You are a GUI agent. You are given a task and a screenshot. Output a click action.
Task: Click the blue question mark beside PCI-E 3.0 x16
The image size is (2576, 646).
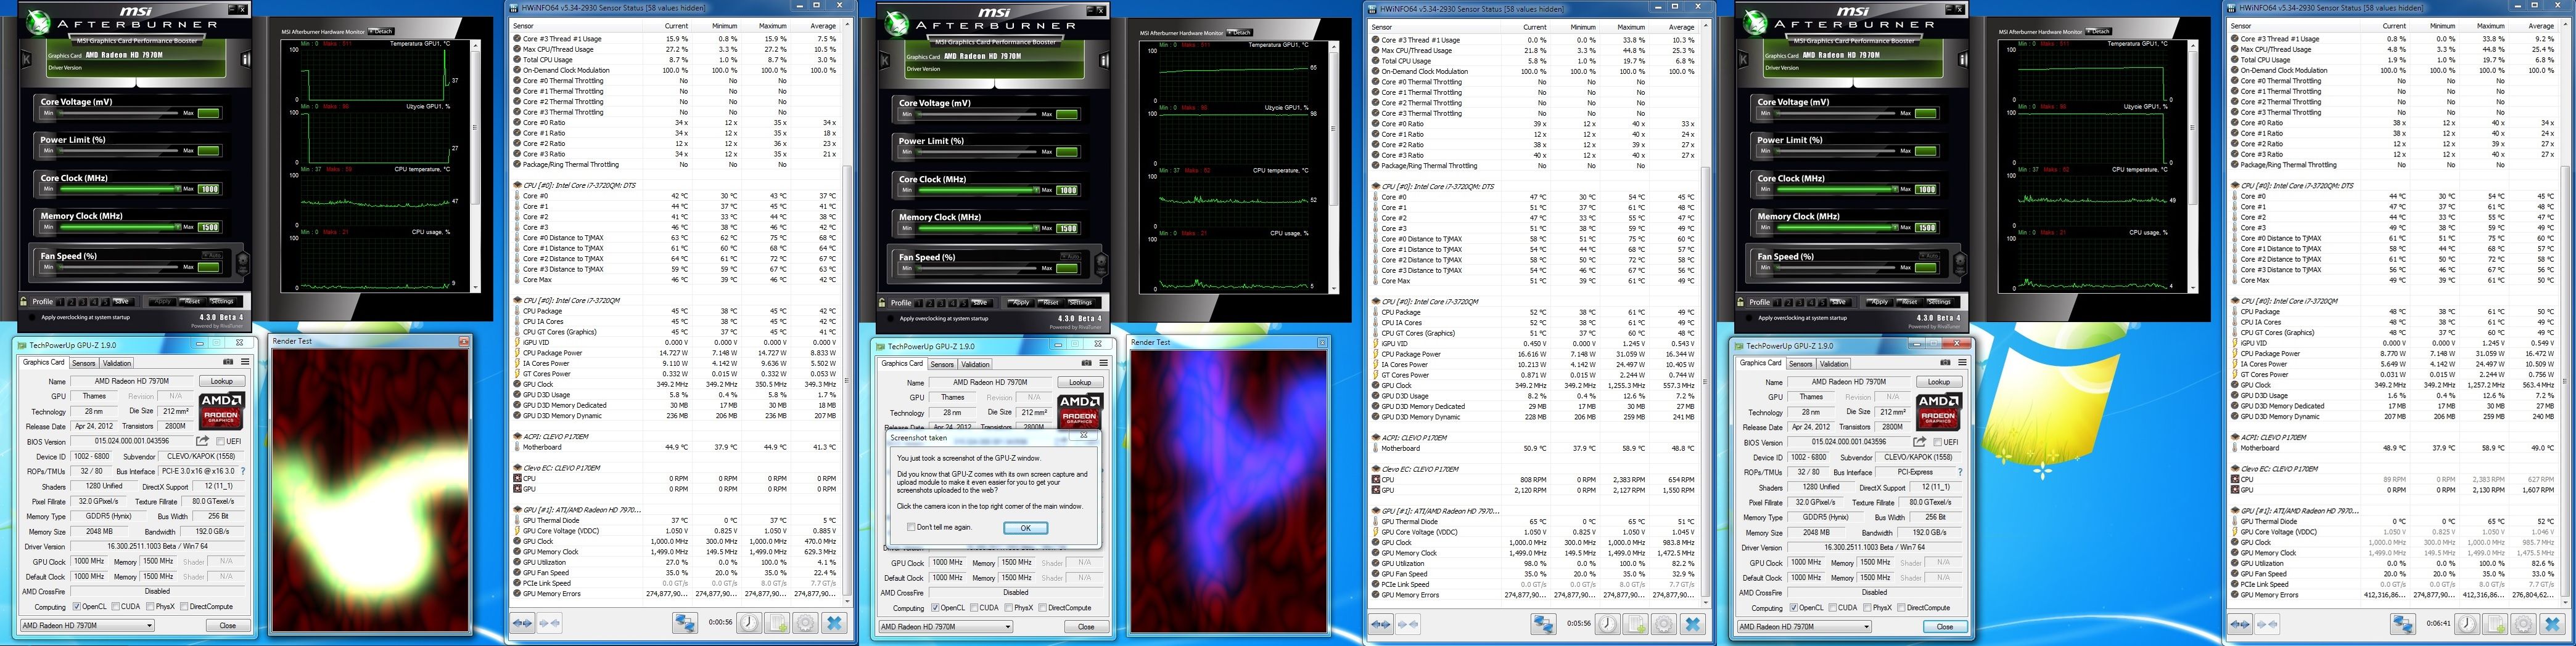[x=243, y=471]
